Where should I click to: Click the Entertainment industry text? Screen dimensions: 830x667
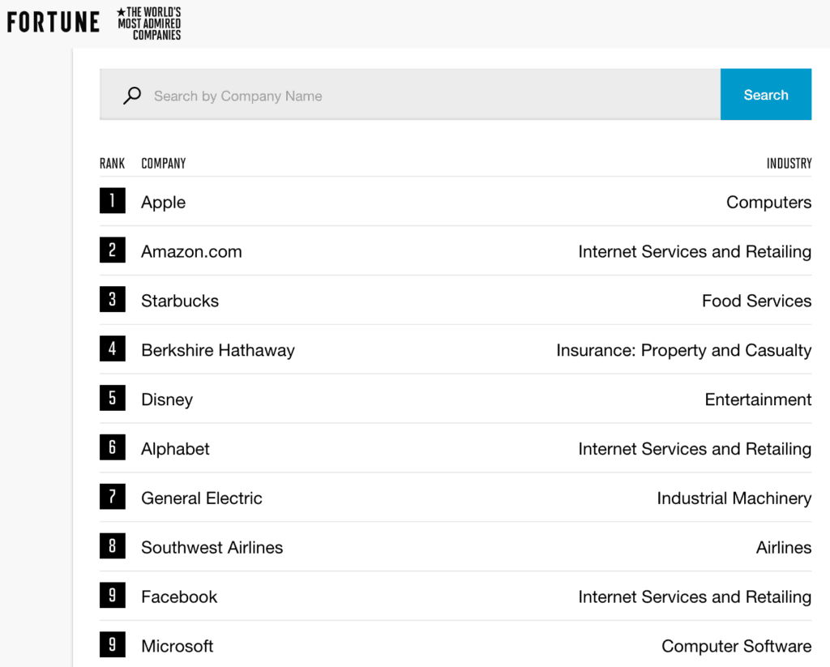[x=758, y=400]
